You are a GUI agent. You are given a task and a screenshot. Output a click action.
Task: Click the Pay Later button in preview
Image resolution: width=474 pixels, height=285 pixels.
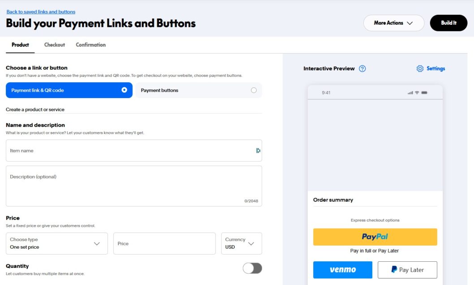pyautogui.click(x=407, y=270)
